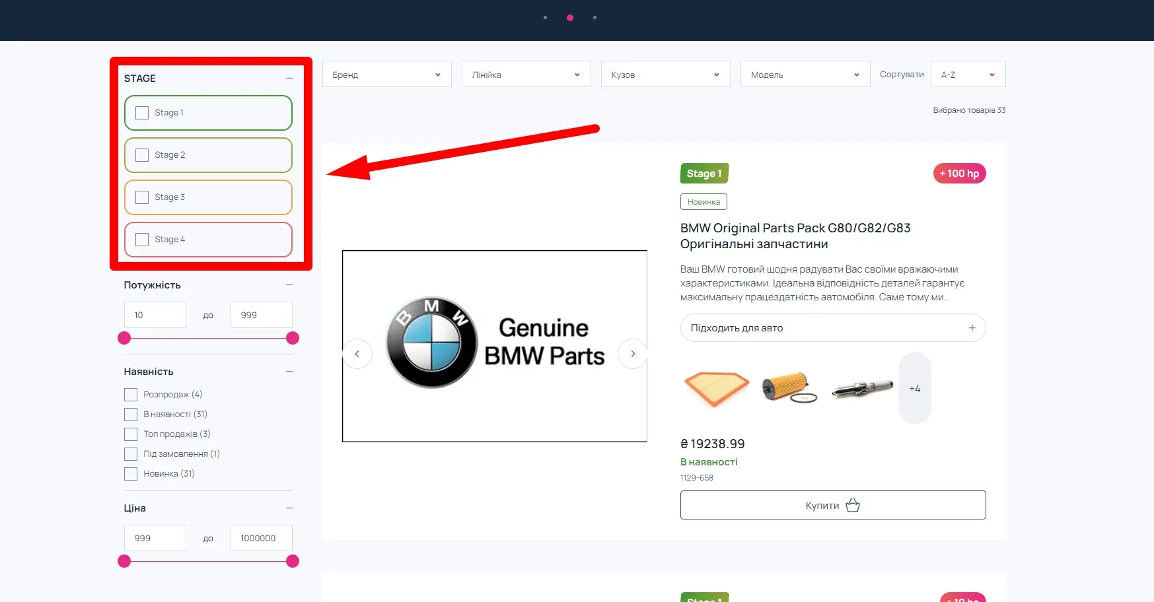Select the first carousel dot
This screenshot has height=602, width=1154.
tap(545, 18)
